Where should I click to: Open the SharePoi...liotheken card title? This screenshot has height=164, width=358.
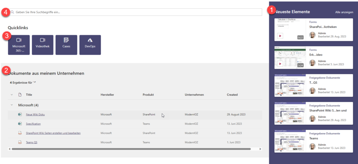323,27
